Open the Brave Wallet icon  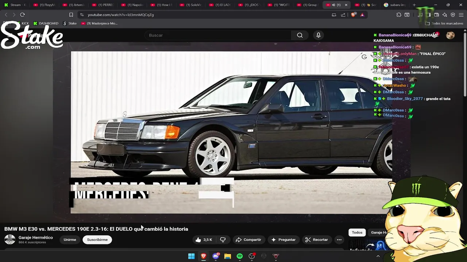pyautogui.click(x=436, y=15)
